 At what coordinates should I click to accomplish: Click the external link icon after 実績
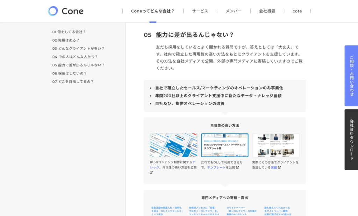(x=279, y=167)
